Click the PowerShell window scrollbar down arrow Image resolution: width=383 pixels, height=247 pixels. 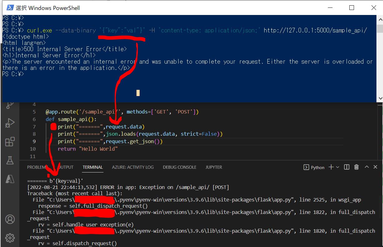(380, 99)
